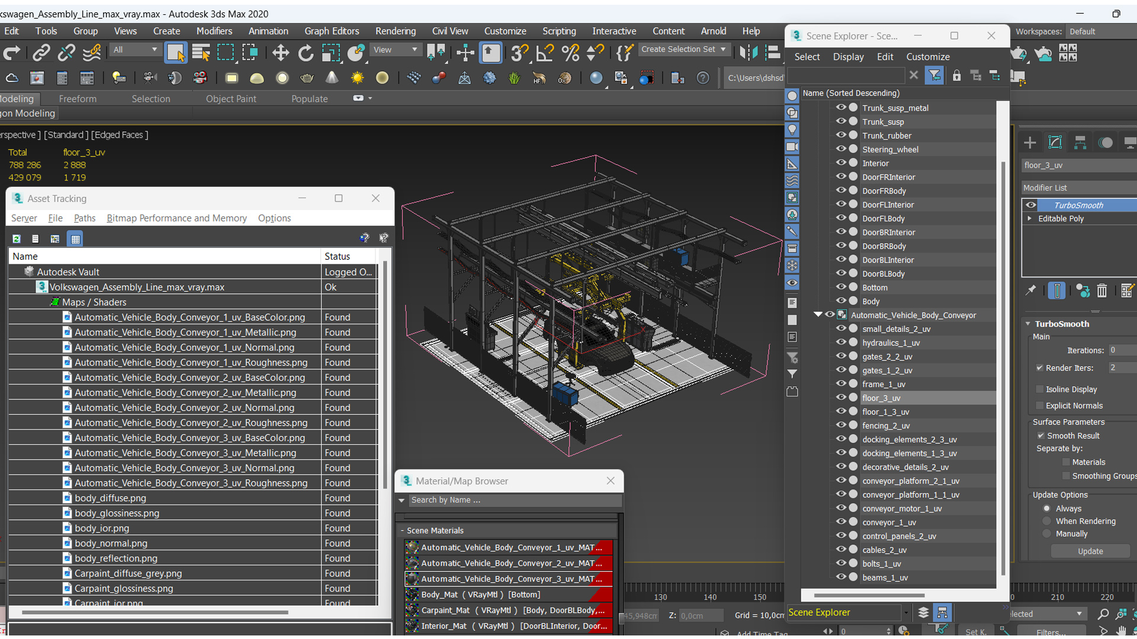1137x639 pixels.
Task: Select Body_Mat VRayMtl material entry
Action: pyautogui.click(x=509, y=594)
